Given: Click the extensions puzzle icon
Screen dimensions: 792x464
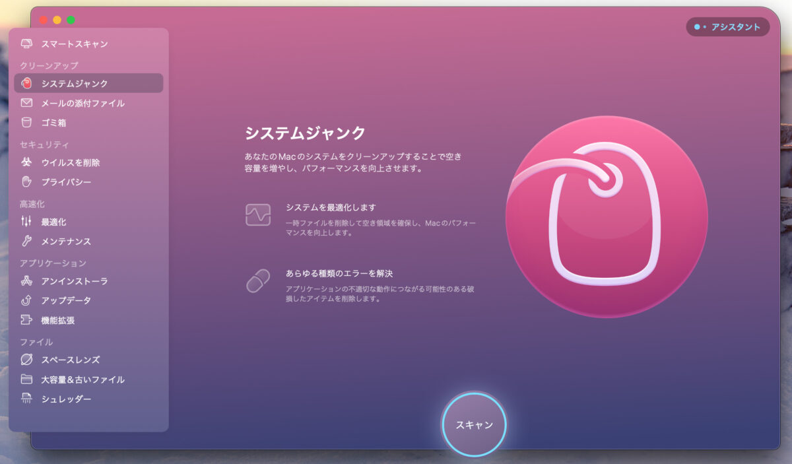Looking at the screenshot, I should click(26, 320).
